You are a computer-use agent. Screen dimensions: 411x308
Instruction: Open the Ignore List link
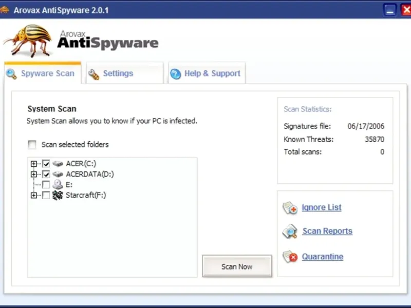pyautogui.click(x=322, y=207)
